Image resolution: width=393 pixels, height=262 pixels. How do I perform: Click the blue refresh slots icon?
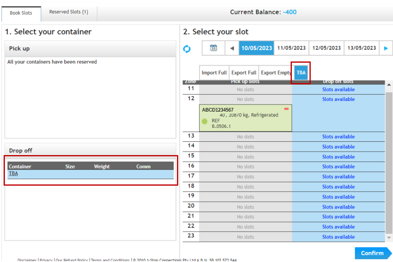pyautogui.click(x=187, y=49)
